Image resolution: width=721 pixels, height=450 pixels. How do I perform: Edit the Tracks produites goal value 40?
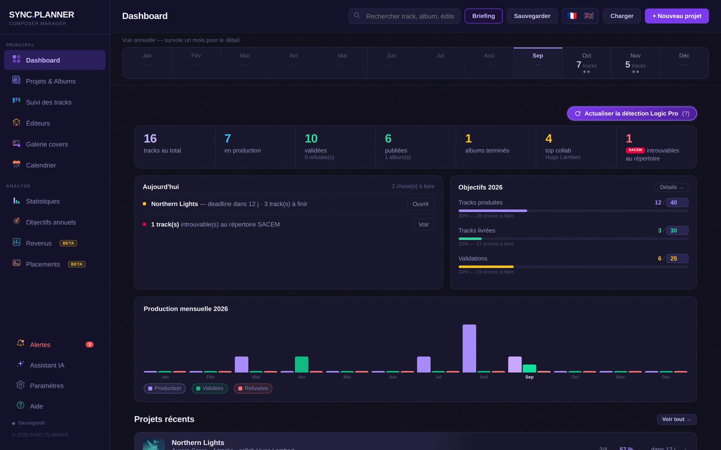pos(677,202)
